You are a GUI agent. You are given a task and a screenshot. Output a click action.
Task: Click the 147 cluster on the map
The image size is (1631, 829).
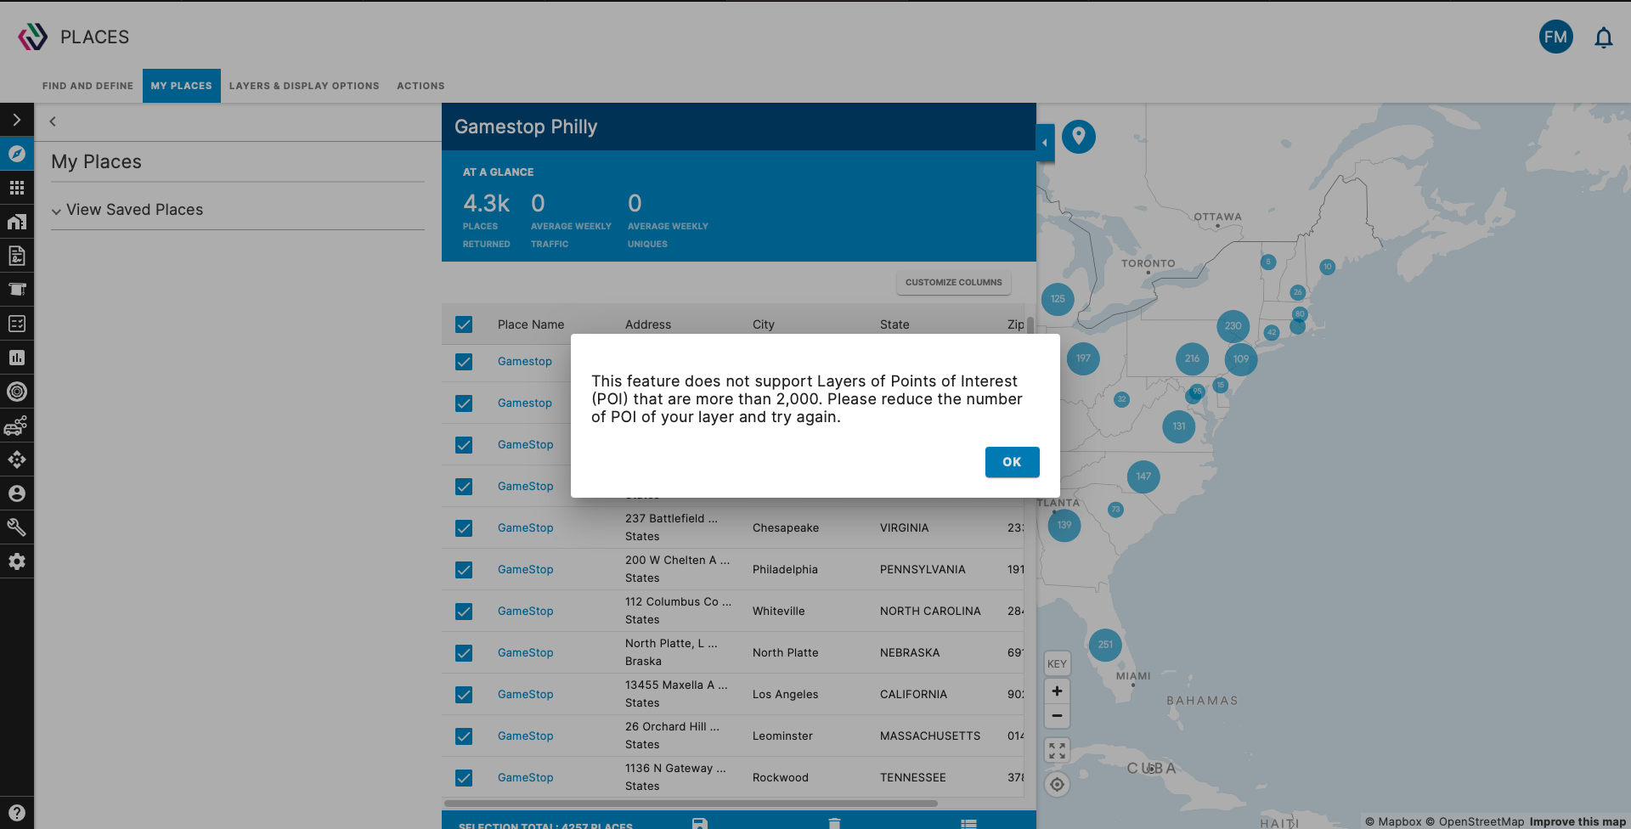click(x=1143, y=477)
